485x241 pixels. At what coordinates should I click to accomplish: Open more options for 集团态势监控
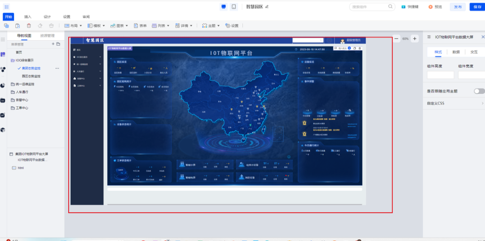(57, 68)
